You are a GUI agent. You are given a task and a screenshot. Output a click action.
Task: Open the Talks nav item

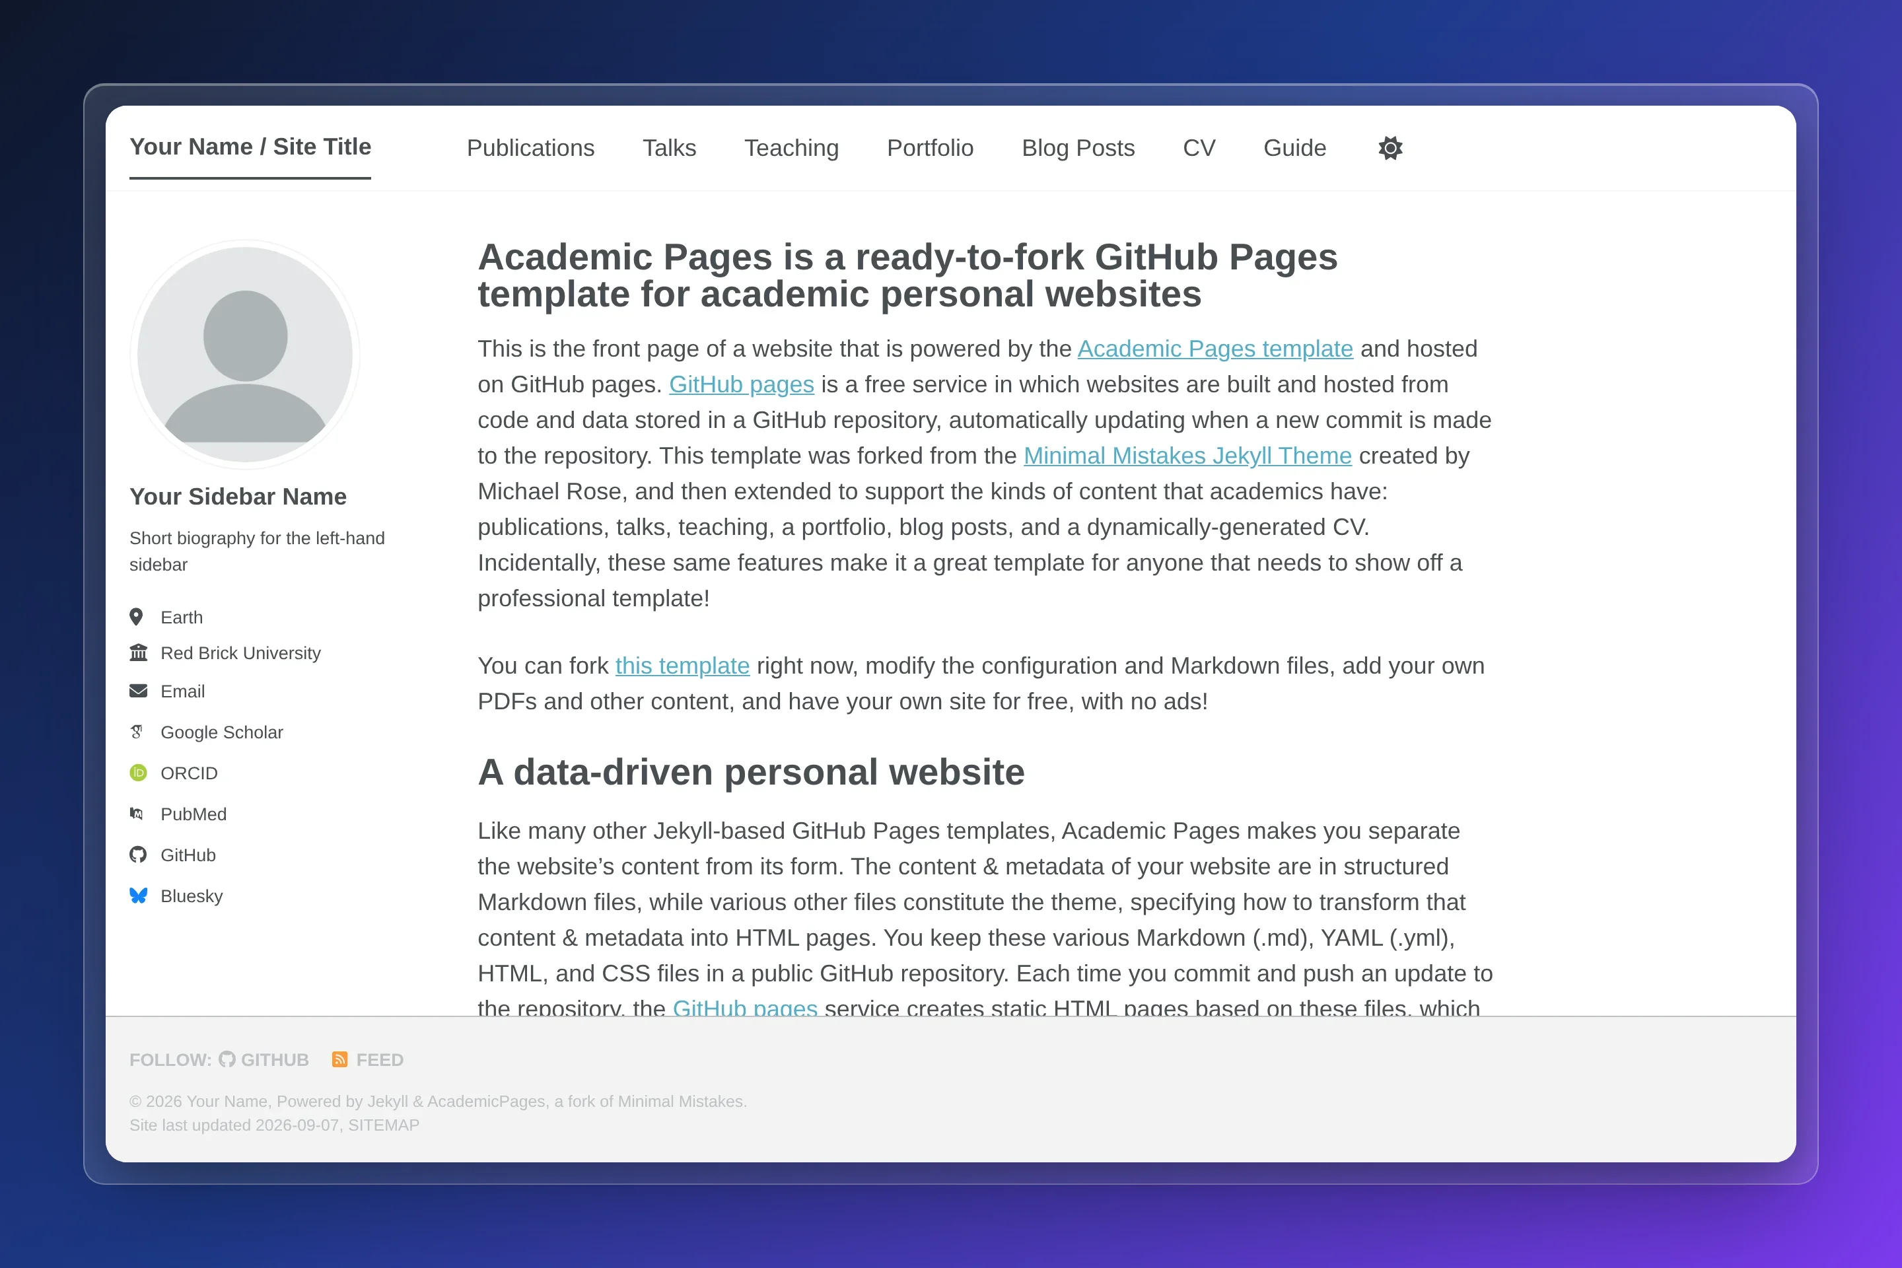tap(669, 148)
